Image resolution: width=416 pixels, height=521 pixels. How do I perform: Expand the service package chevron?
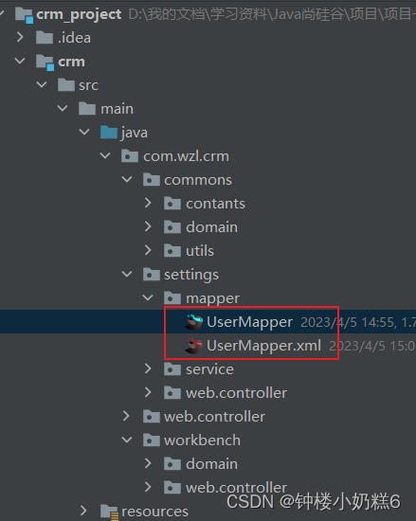tap(148, 368)
